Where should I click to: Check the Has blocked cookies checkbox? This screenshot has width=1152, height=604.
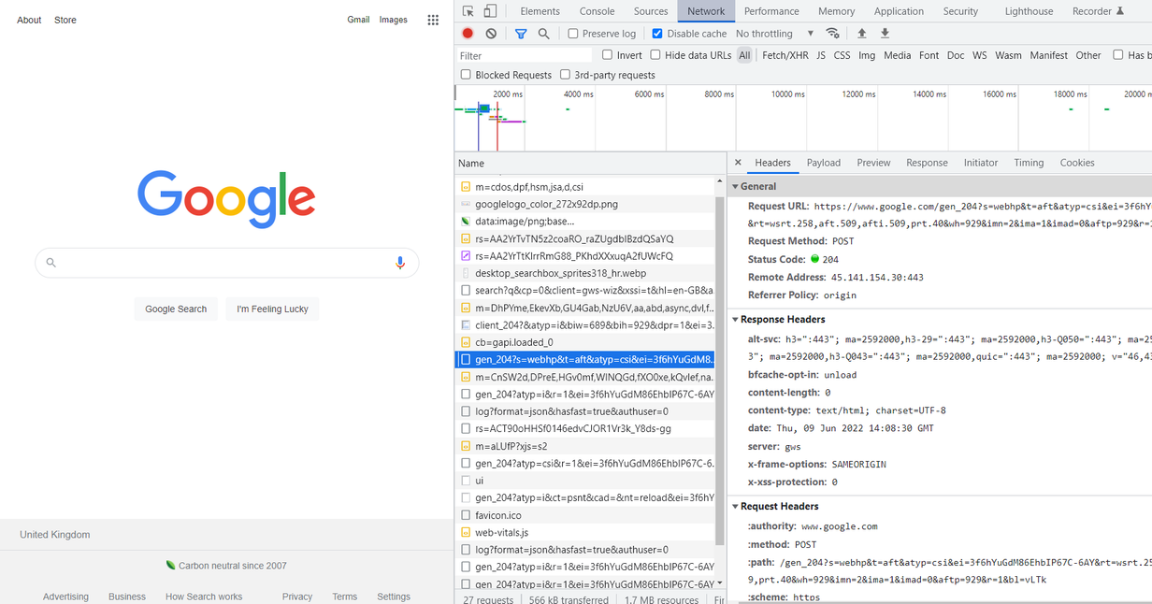tap(1117, 55)
